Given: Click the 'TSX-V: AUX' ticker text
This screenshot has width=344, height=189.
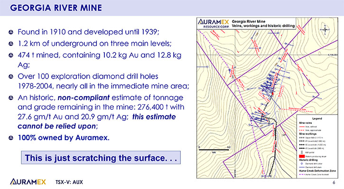Looking at the screenshot, I should [x=69, y=182].
